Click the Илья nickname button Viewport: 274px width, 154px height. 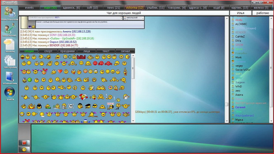click(x=241, y=13)
